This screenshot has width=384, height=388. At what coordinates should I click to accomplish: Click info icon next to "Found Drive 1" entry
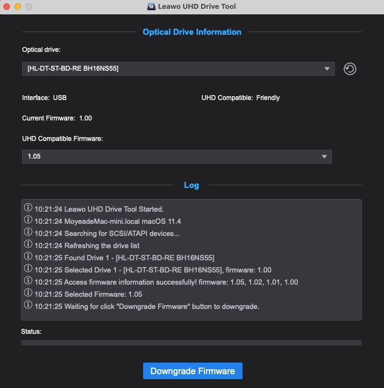[x=28, y=257]
